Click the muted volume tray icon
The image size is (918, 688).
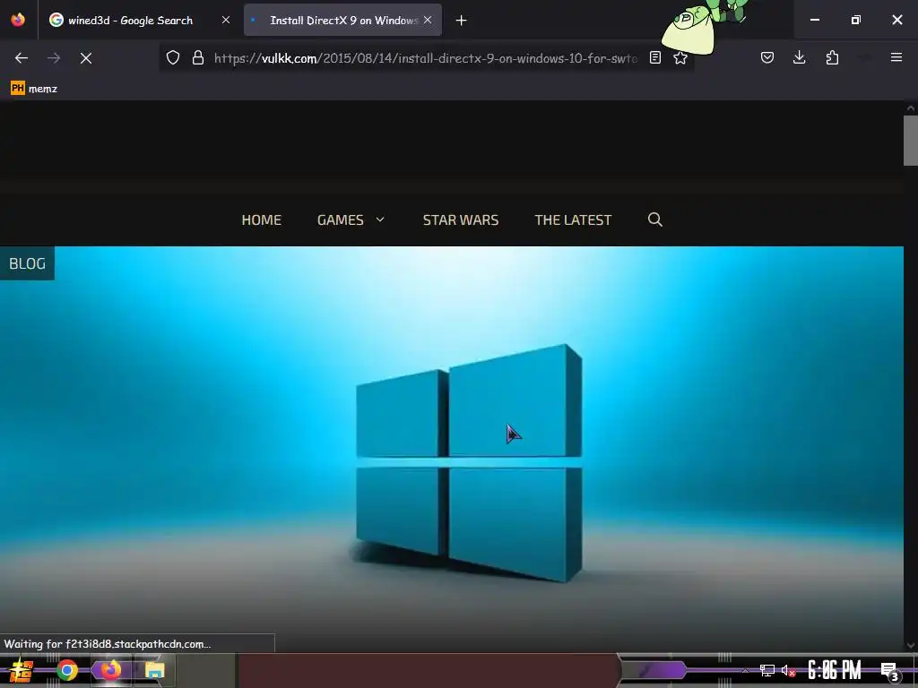pos(788,671)
